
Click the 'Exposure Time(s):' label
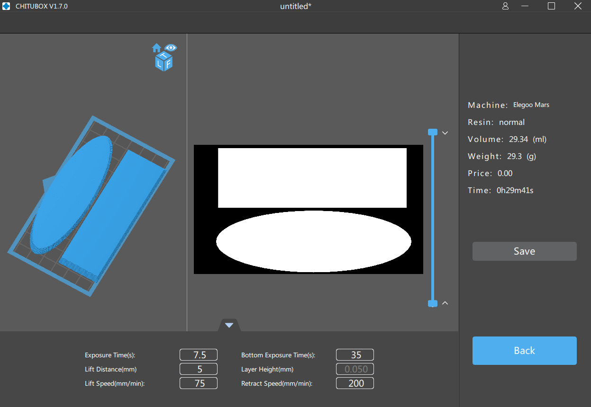(110, 355)
